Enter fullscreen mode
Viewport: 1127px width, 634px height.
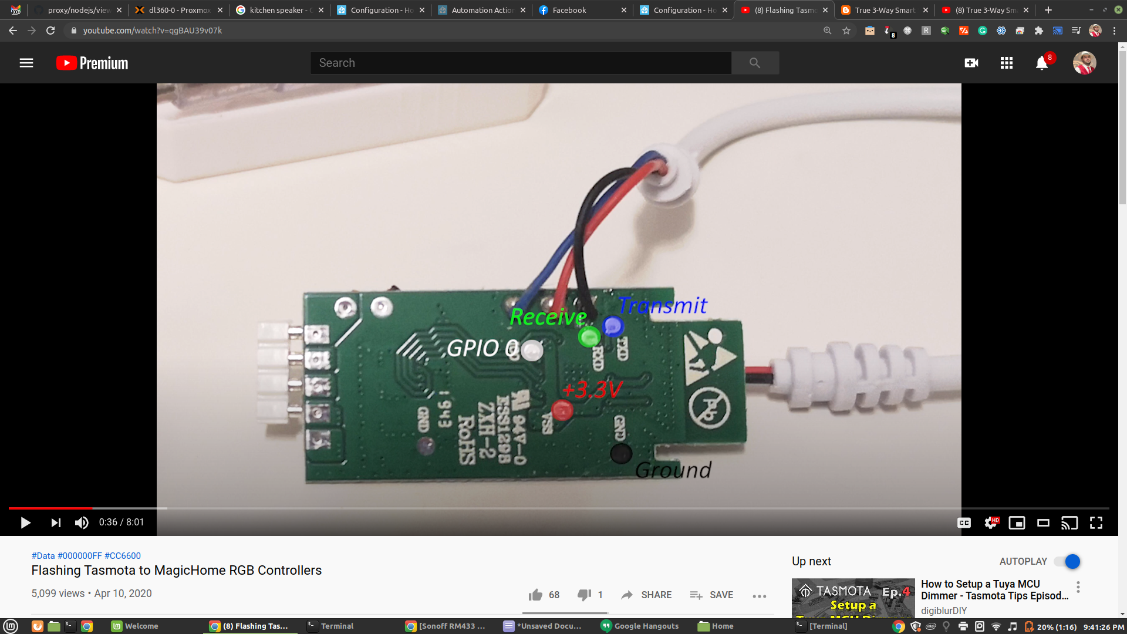point(1096,522)
